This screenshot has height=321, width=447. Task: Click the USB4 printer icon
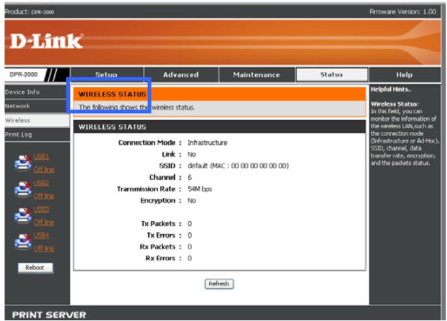pos(23,241)
